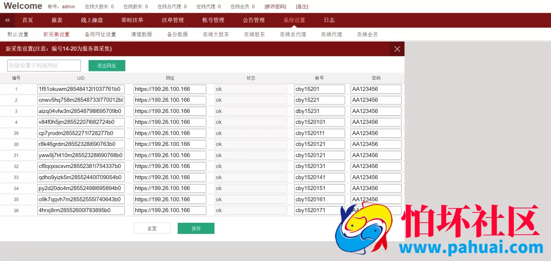
Task: Switch to 新采集设置 tab
Action: (x=56, y=34)
